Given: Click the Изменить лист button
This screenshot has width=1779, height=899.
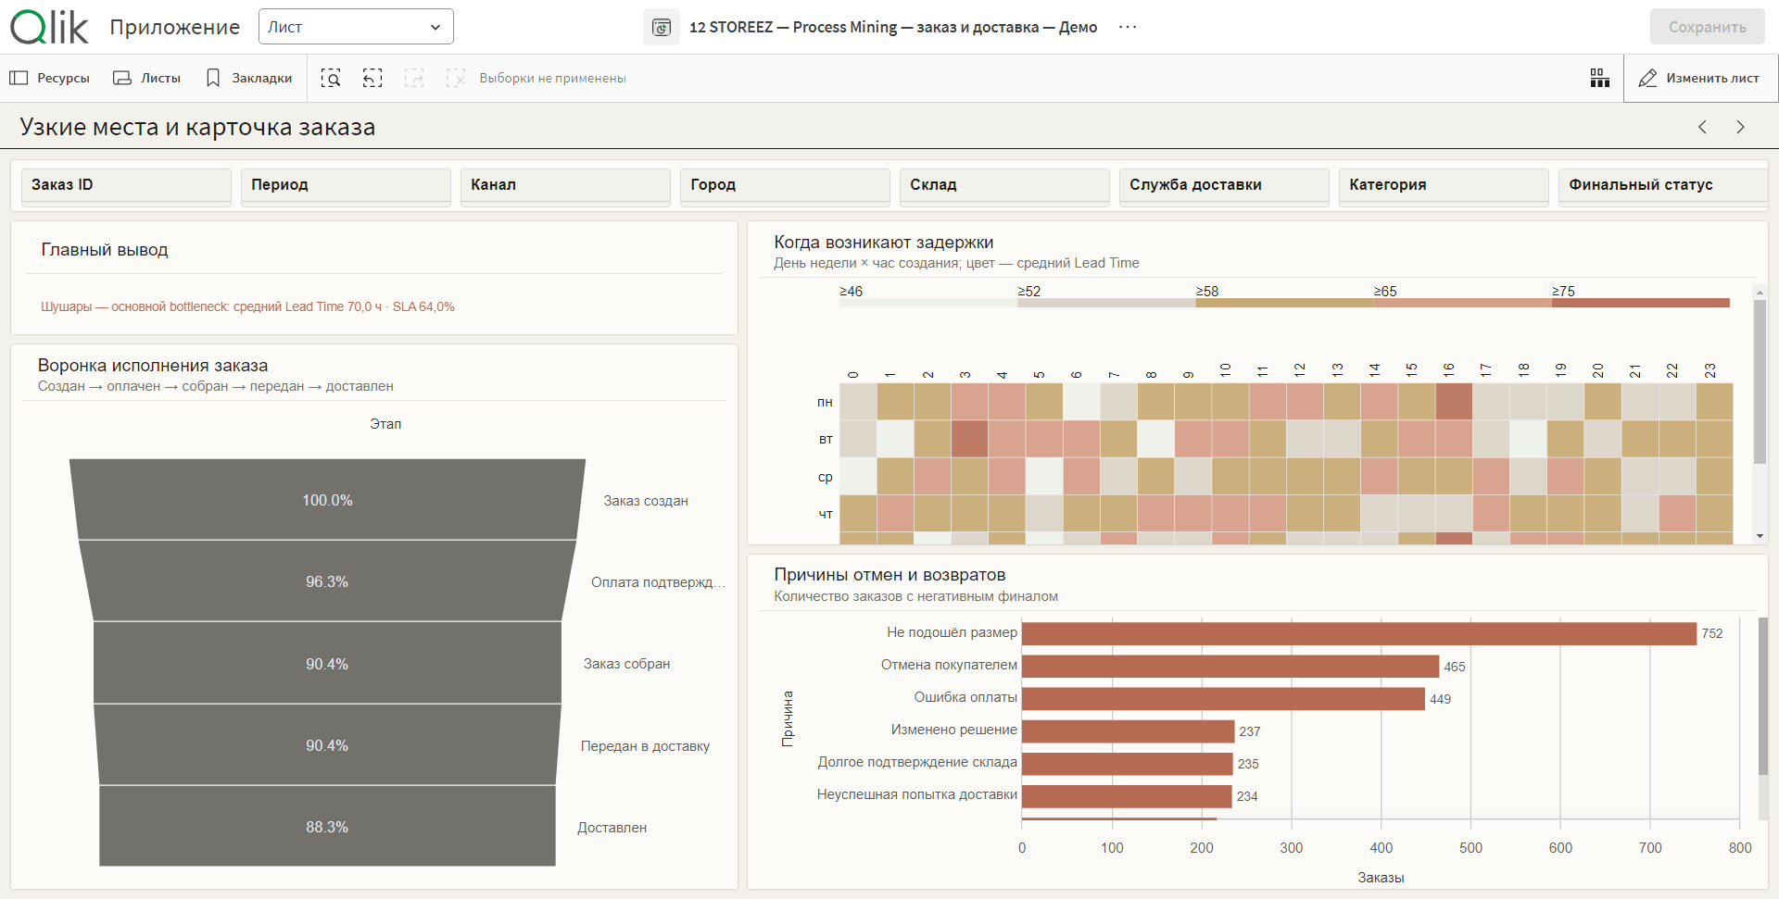Looking at the screenshot, I should pos(1699,79).
